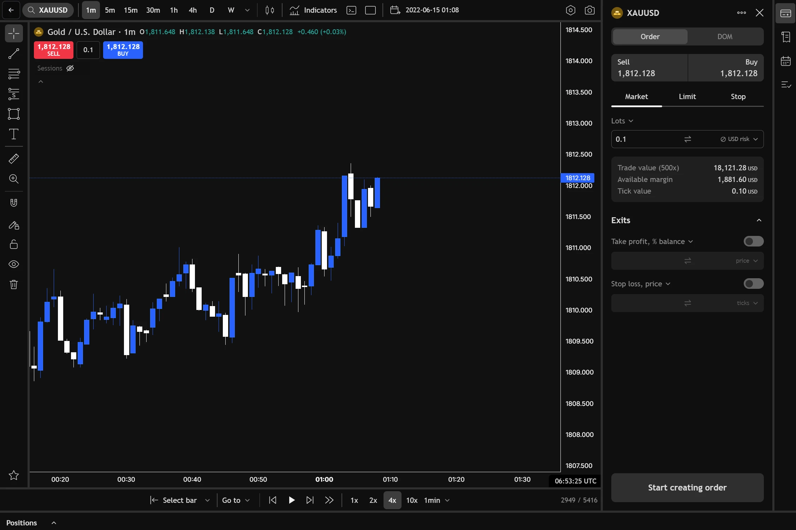Image resolution: width=796 pixels, height=530 pixels.
Task: Select the crosshair cursor tool
Action: [x=14, y=33]
